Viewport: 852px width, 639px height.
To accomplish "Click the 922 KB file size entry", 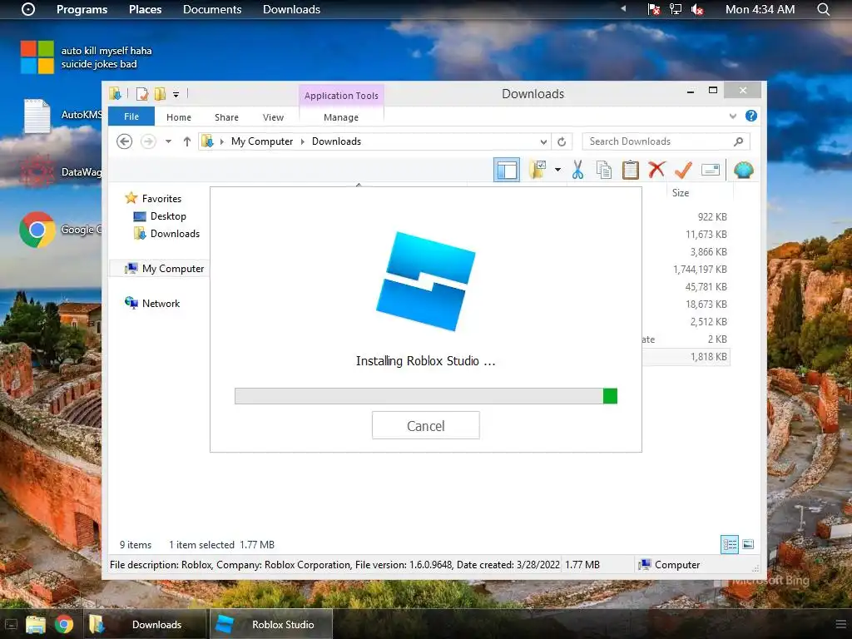I will 712,217.
